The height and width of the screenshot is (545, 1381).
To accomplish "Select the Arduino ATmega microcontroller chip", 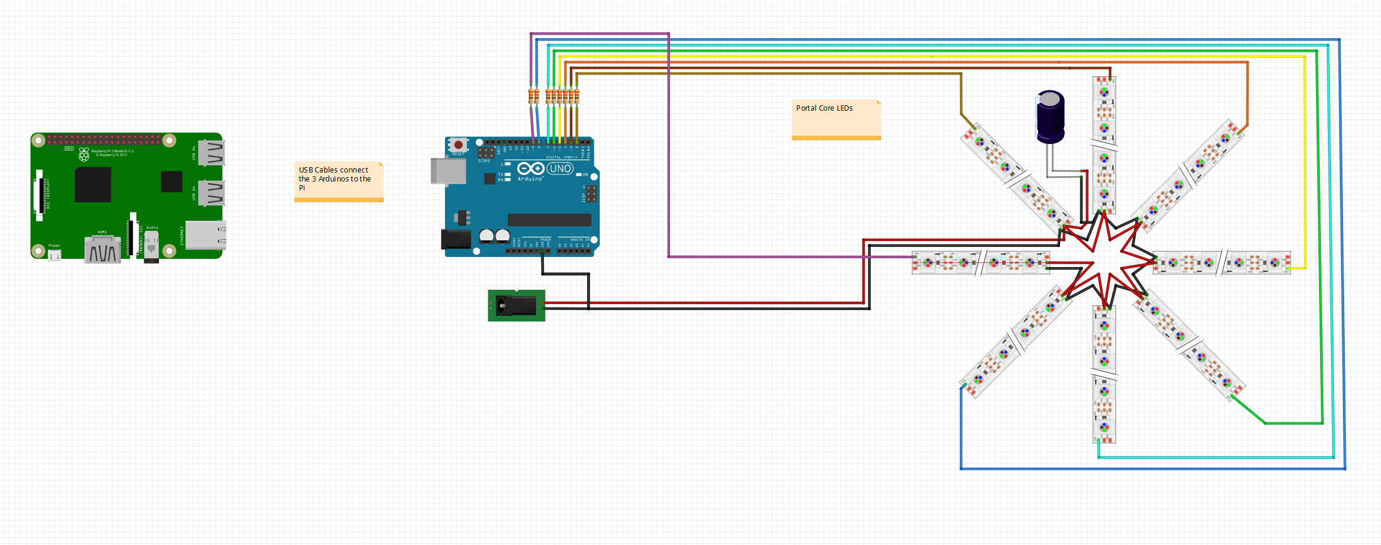I will [549, 220].
